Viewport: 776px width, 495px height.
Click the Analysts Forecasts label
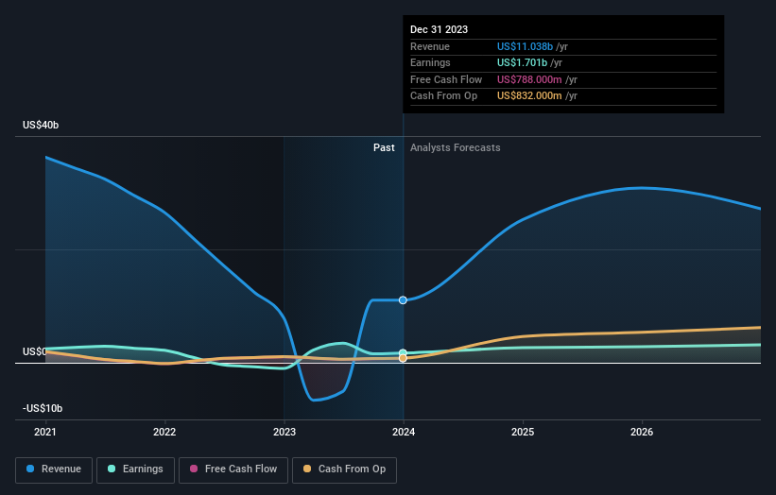[456, 147]
